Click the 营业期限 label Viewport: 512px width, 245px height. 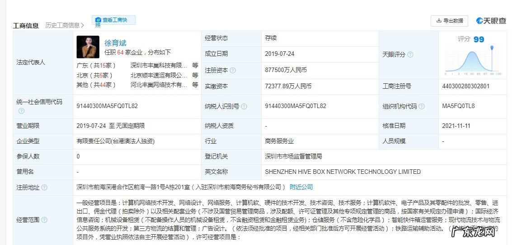[28, 126]
